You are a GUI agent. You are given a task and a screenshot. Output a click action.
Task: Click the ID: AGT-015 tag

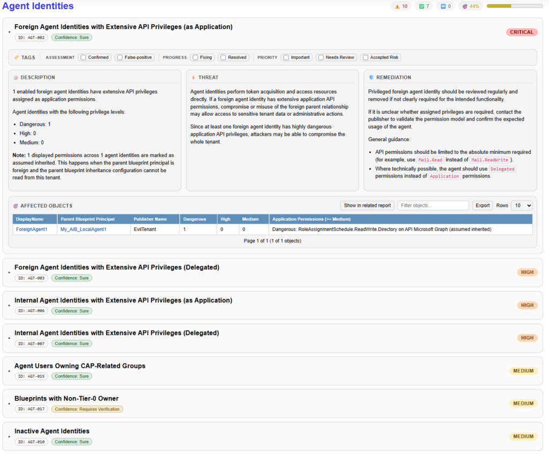point(31,376)
